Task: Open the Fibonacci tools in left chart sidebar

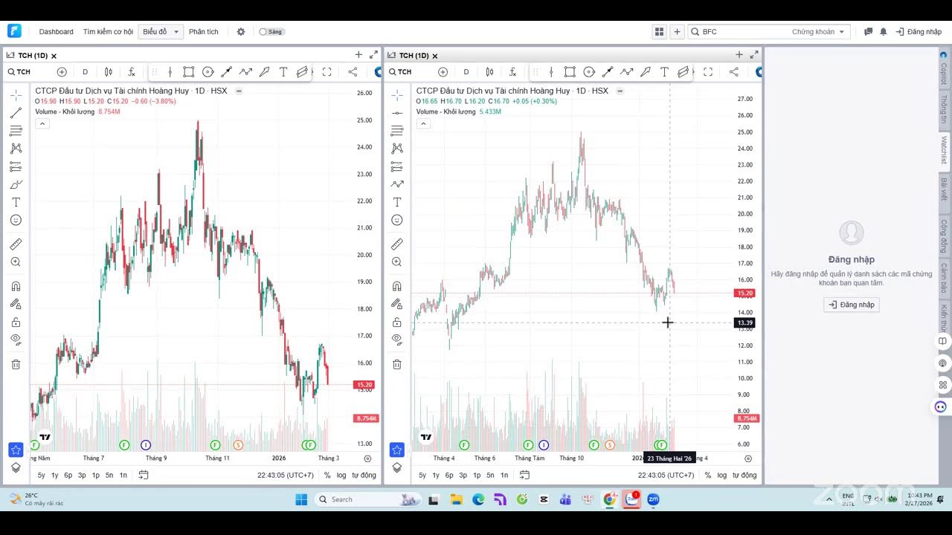Action: pyautogui.click(x=16, y=131)
